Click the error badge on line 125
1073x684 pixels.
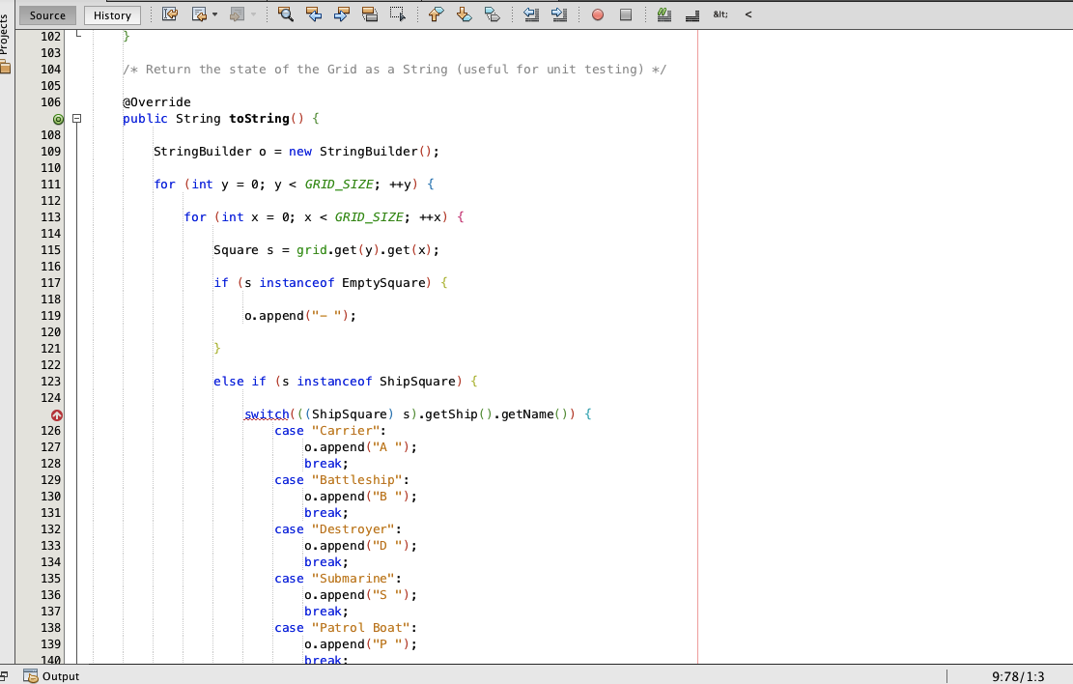click(56, 414)
